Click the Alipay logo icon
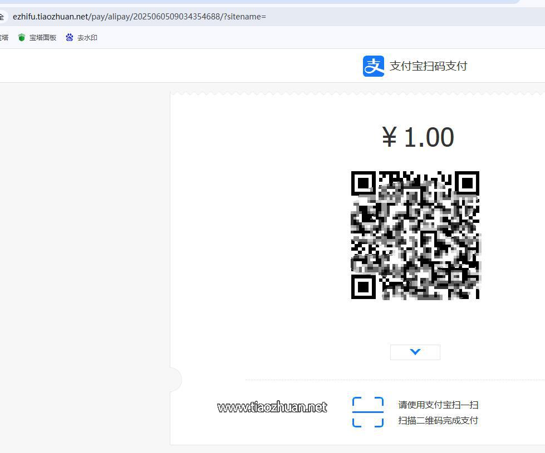 [x=374, y=66]
